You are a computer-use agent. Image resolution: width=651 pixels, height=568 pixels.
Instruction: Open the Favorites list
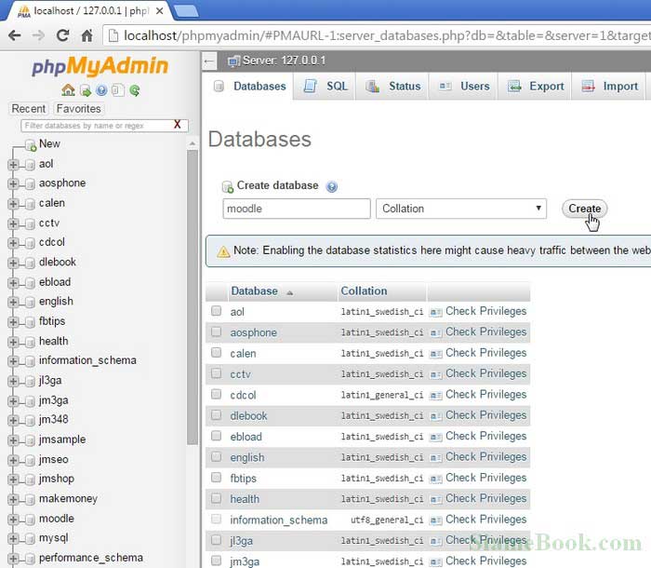tap(79, 109)
